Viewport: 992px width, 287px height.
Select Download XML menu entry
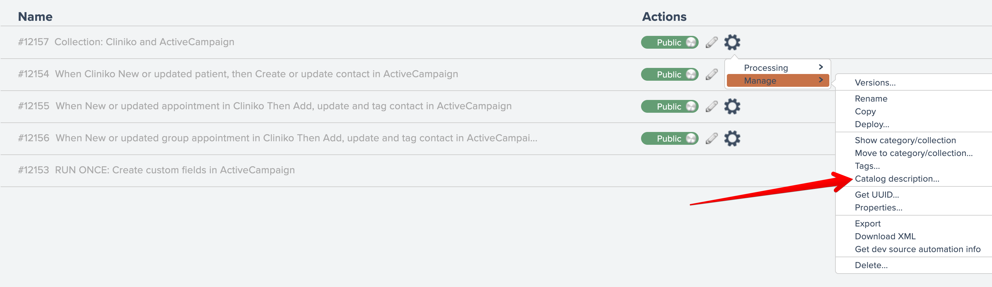click(885, 236)
